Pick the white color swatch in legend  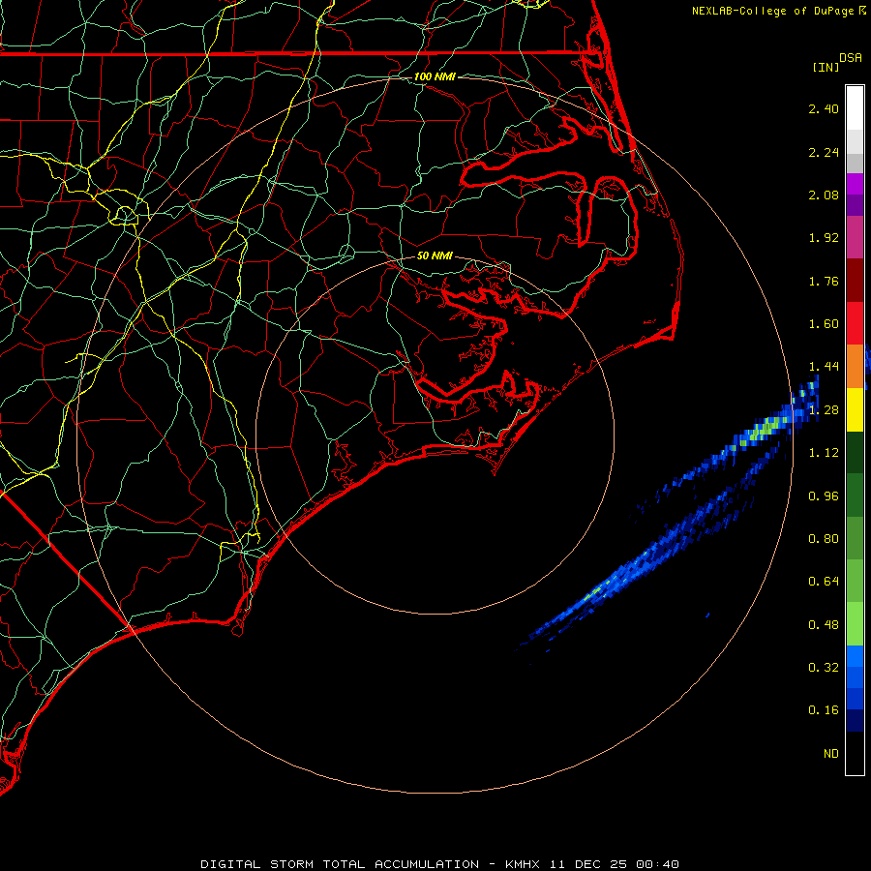(x=855, y=107)
